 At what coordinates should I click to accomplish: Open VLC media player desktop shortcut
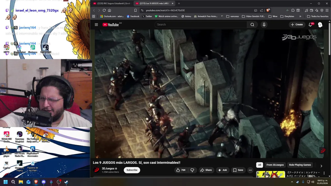coord(6,151)
